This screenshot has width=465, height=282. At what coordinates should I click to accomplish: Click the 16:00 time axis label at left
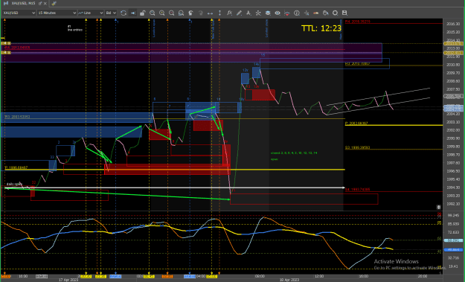coord(23,276)
